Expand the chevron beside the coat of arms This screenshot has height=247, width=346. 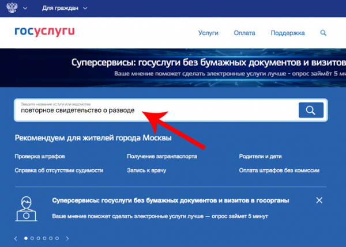(25, 9)
